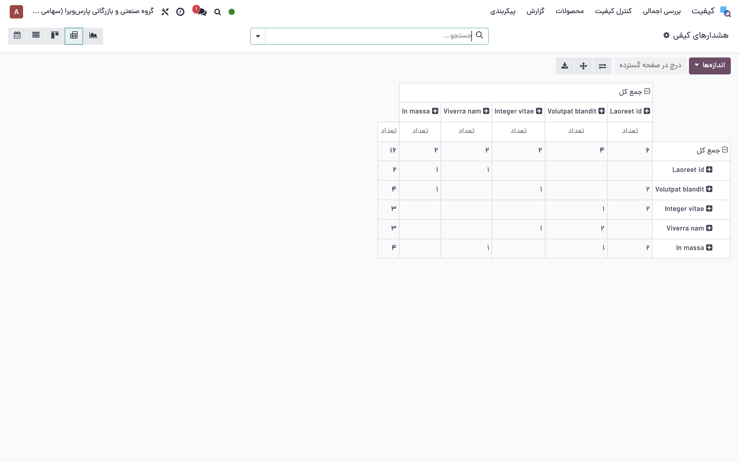Viewport: 739px width, 462px height.
Task: Click the In massa row total ۴
Action: pos(388,249)
